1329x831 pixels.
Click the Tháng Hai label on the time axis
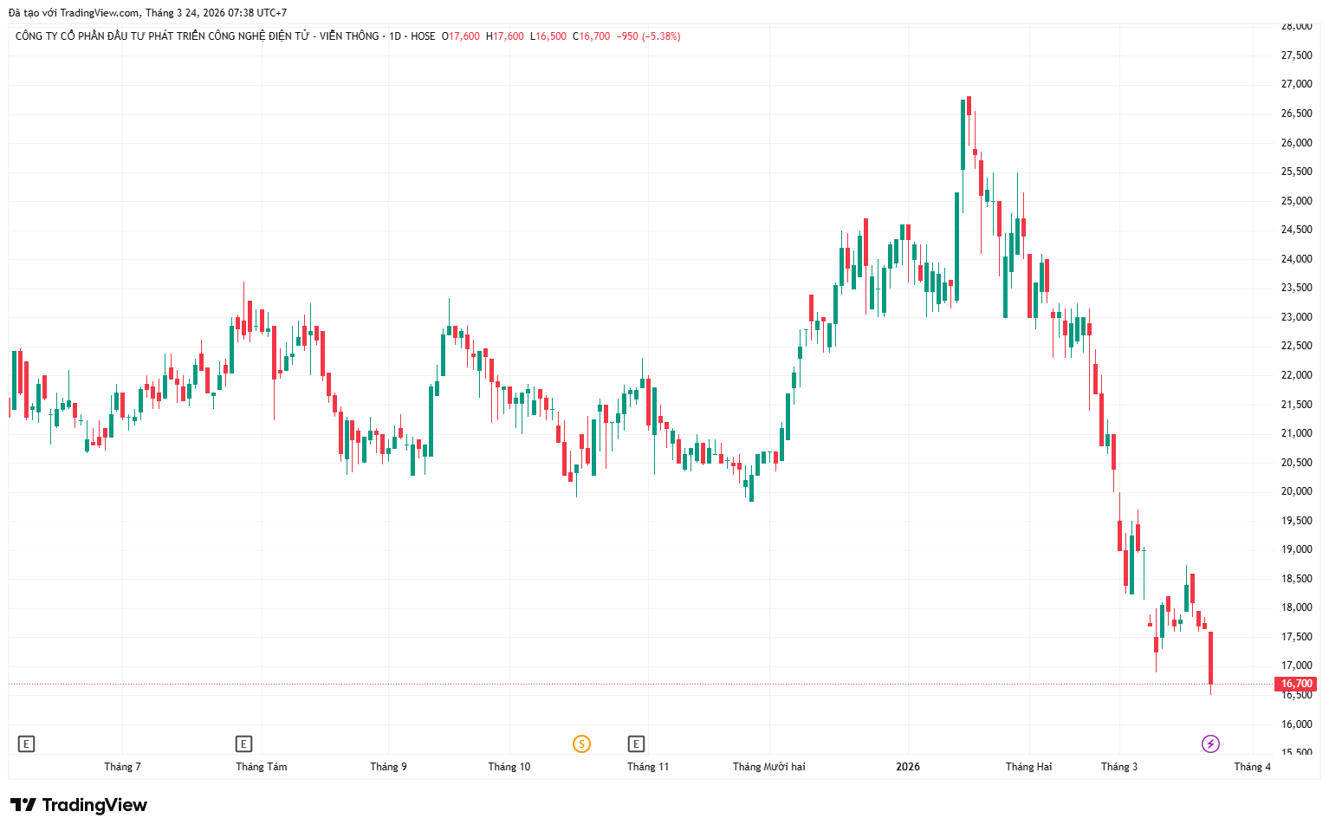coord(1028,767)
